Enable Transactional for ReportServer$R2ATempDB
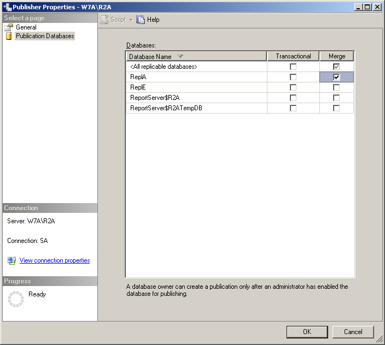This screenshot has width=385, height=345. click(293, 108)
